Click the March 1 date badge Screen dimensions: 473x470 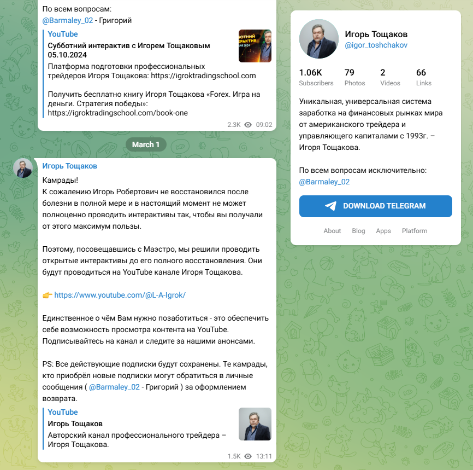pyautogui.click(x=146, y=144)
